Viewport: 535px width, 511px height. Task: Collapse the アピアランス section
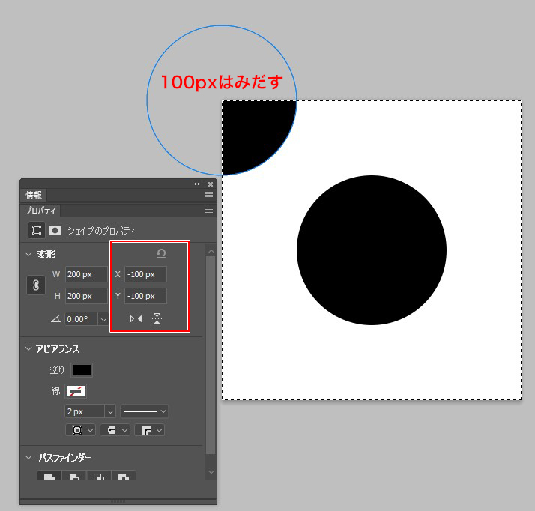pyautogui.click(x=28, y=349)
